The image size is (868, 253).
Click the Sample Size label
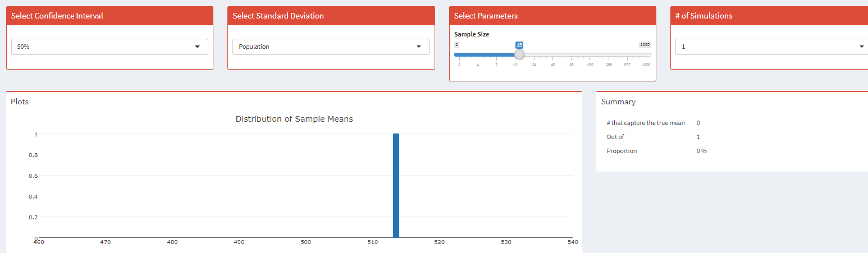(x=472, y=34)
